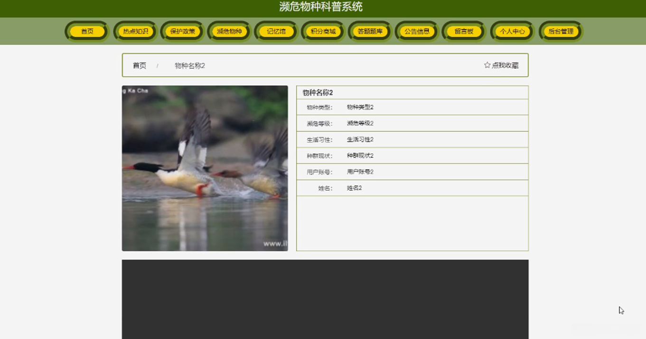This screenshot has height=339, width=646.
Task: Click the 濒危物种科普系统 site title
Action: point(321,7)
